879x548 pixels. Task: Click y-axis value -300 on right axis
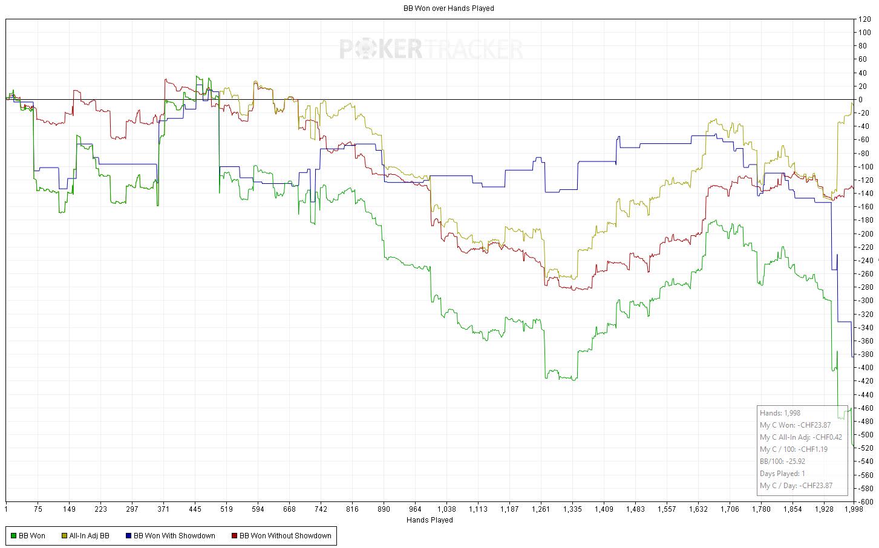coord(864,301)
